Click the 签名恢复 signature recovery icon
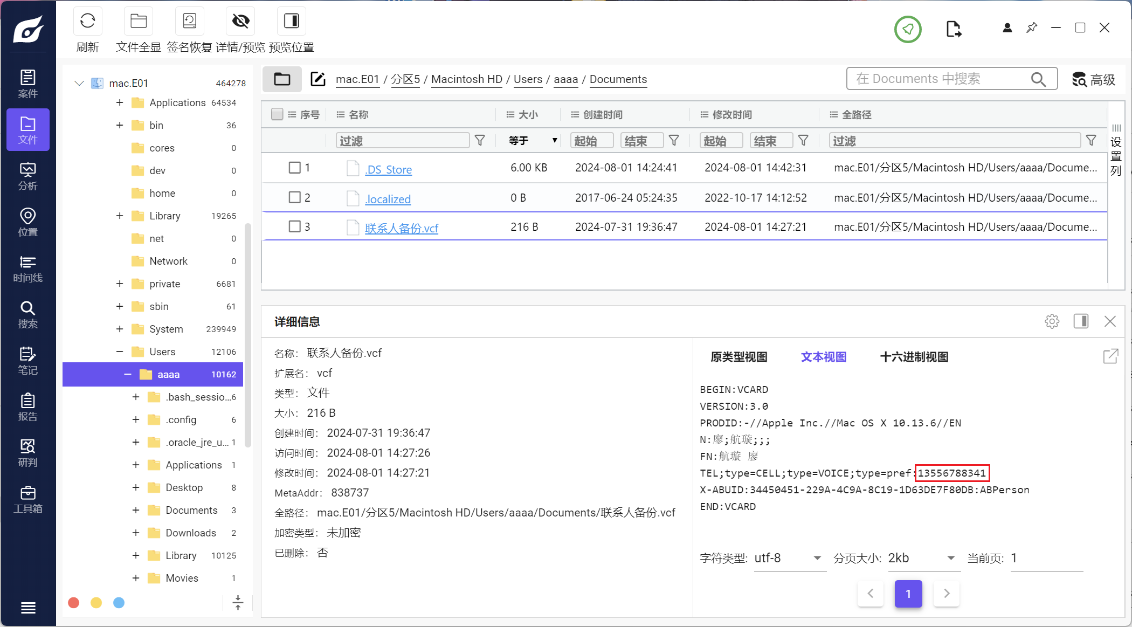Image resolution: width=1132 pixels, height=627 pixels. [x=189, y=21]
